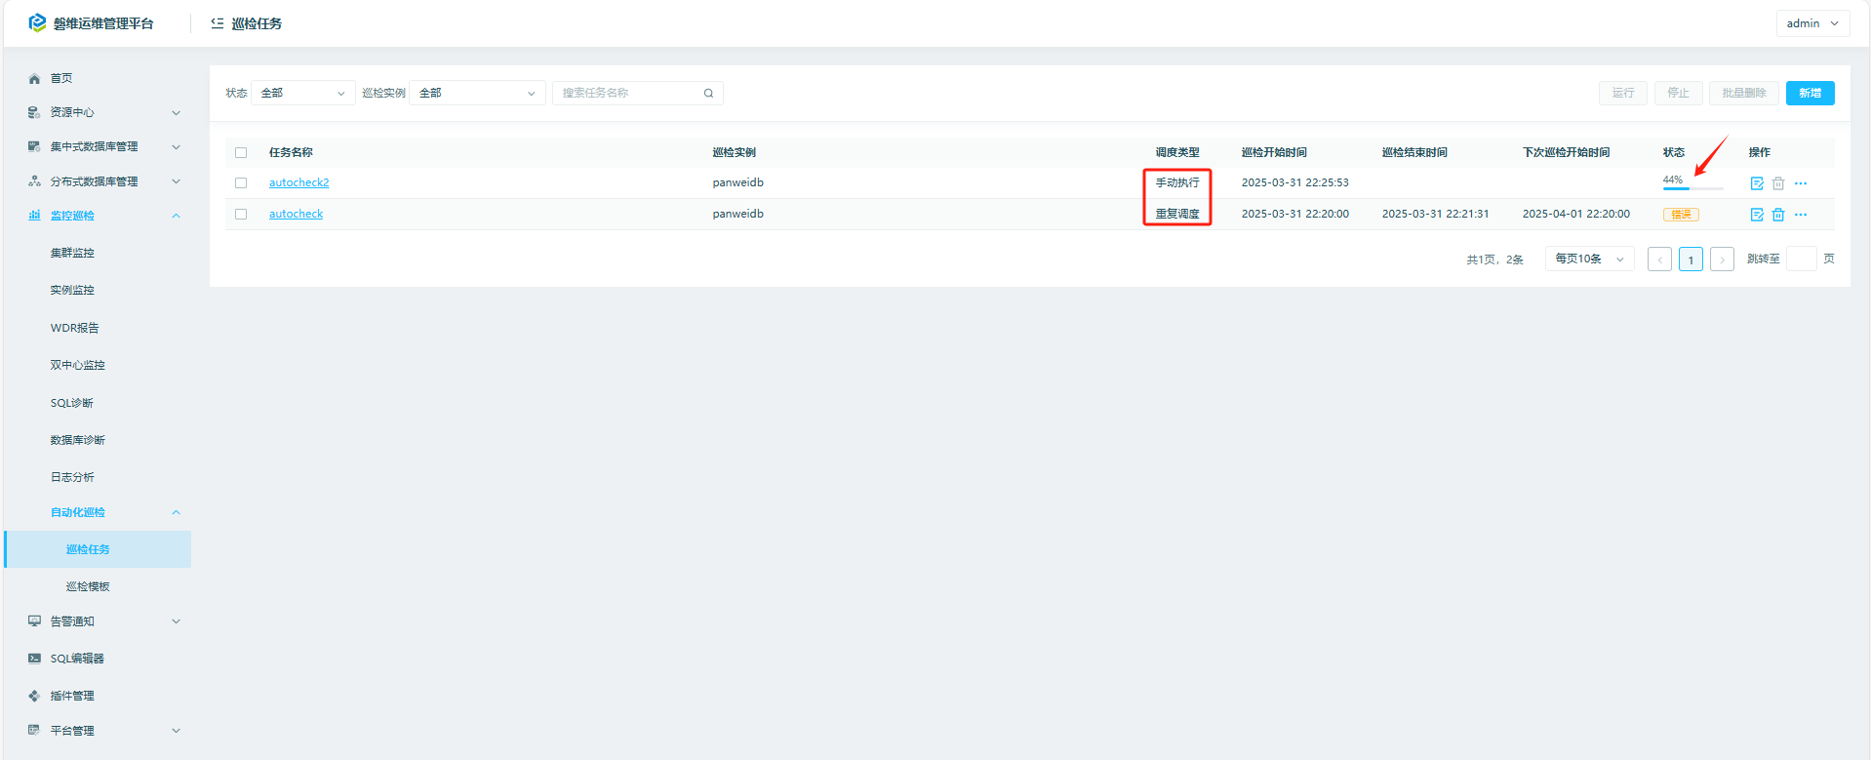This screenshot has width=1871, height=760.
Task: Click the 资源中心 database icon
Action: pos(34,112)
